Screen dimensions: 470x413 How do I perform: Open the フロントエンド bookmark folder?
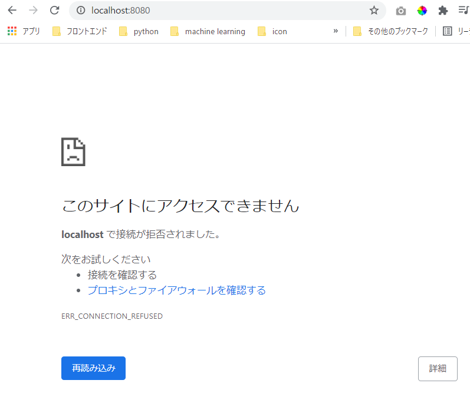pyautogui.click(x=80, y=31)
